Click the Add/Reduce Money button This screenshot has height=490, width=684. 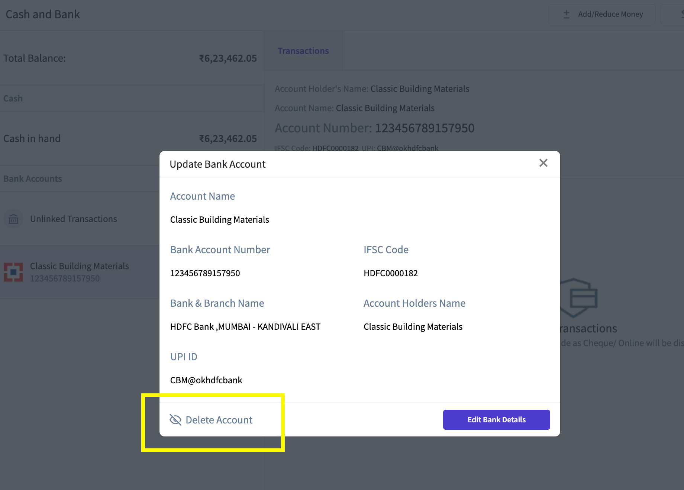[601, 14]
